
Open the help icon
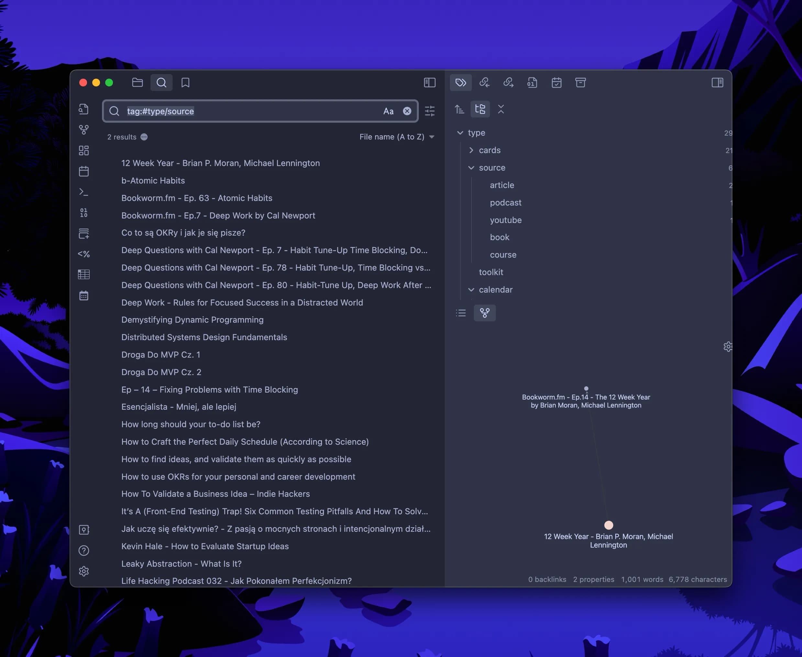coord(84,550)
